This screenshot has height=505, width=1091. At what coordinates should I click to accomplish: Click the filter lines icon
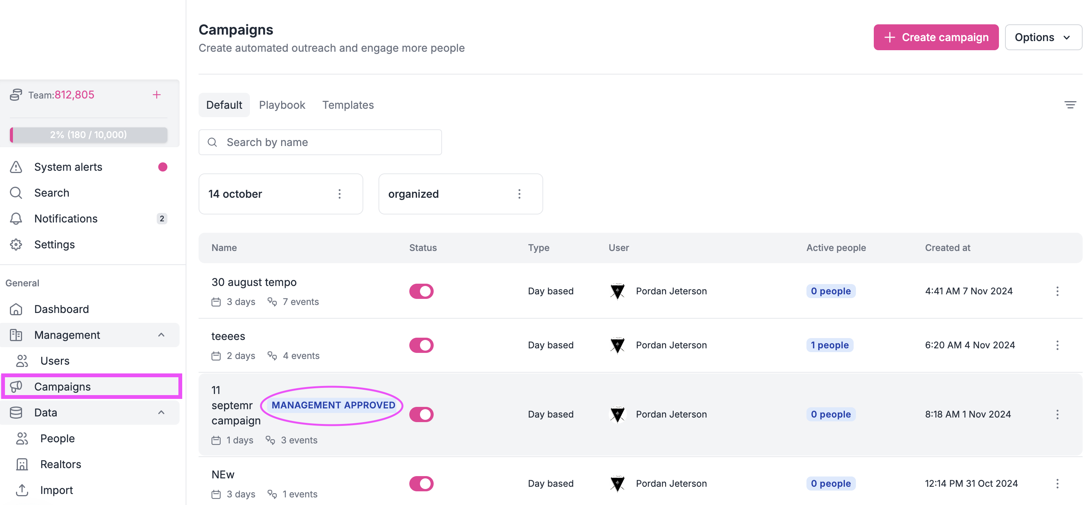(1070, 105)
